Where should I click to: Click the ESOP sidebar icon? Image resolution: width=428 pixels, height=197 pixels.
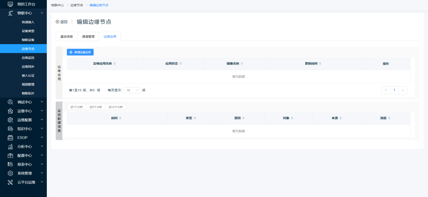[10, 137]
